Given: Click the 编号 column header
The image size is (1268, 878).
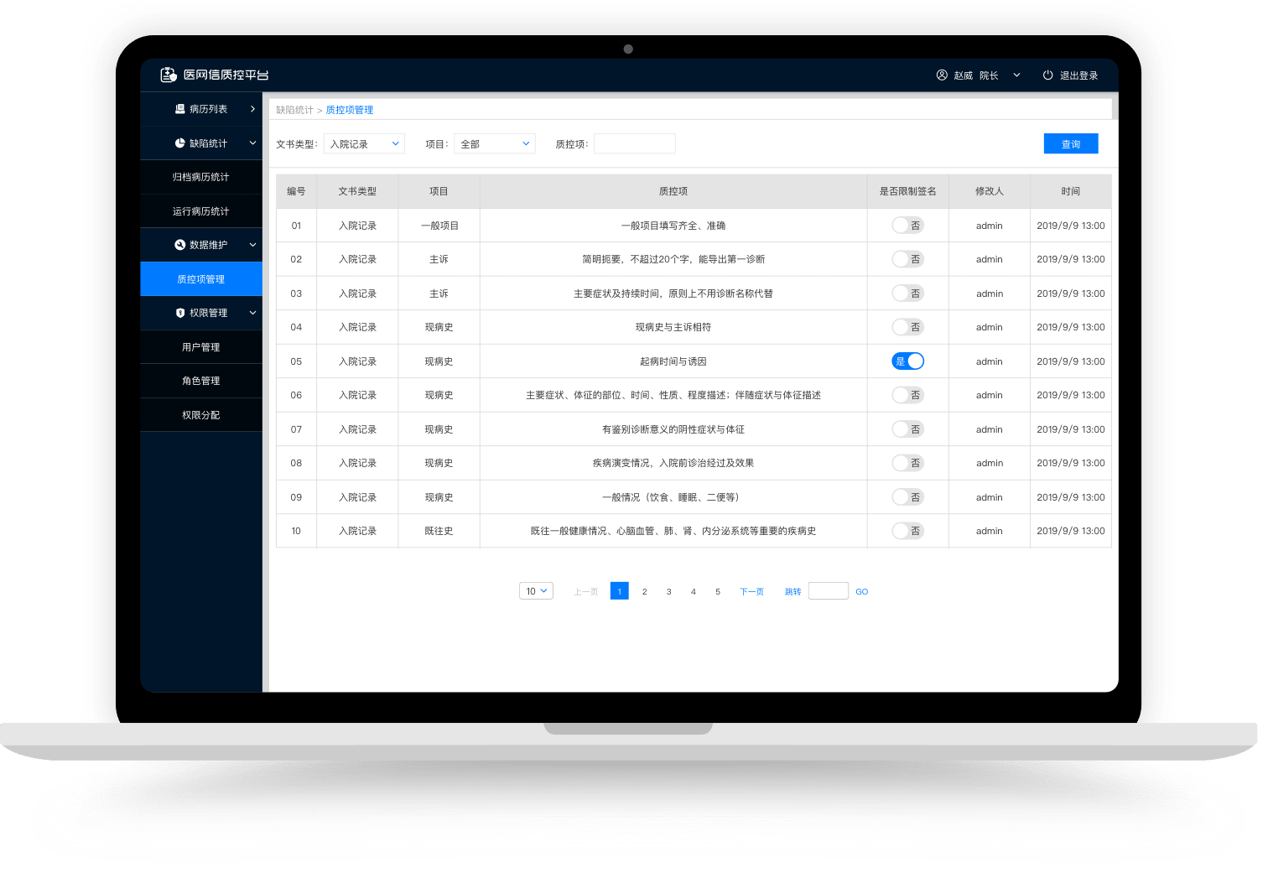Looking at the screenshot, I should pos(296,191).
